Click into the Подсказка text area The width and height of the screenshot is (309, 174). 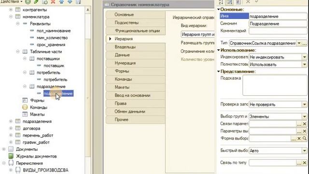tap(275, 85)
